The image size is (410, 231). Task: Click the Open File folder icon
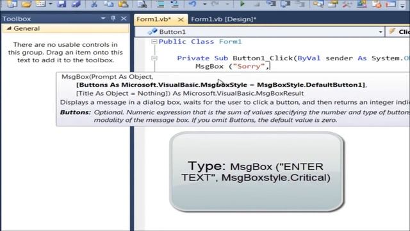point(26,4)
